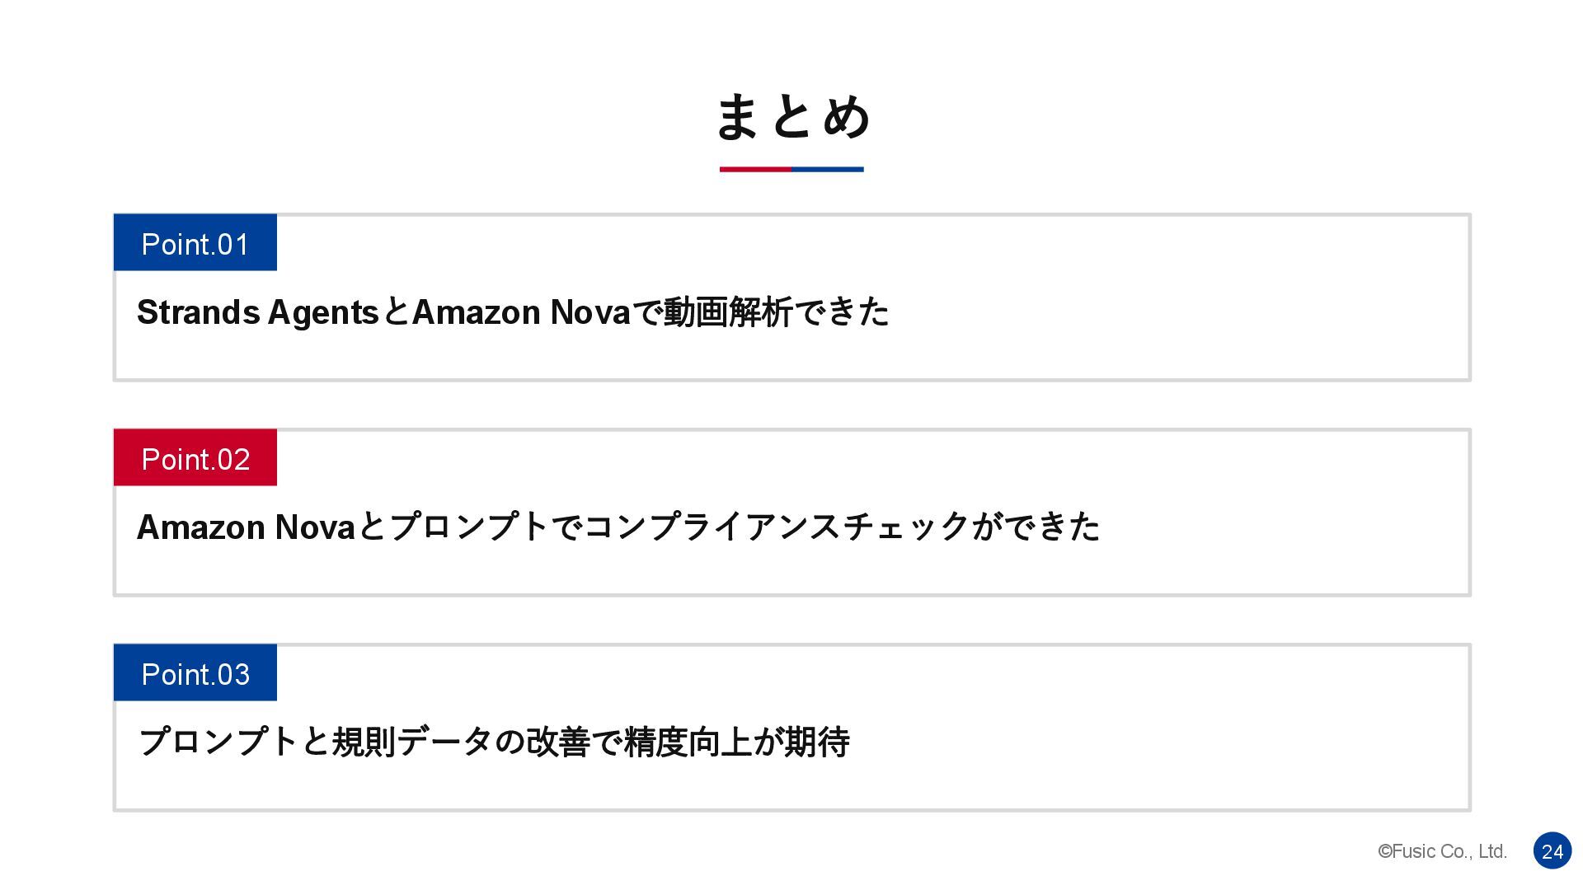
Task: Select the red Point.02 label
Action: [x=195, y=458]
